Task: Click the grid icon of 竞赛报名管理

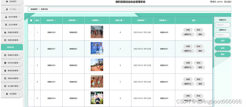Action: (5, 55)
